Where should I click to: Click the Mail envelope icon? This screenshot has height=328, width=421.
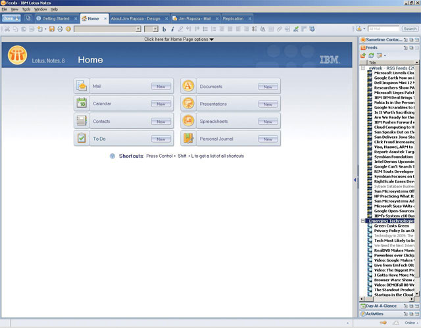point(82,86)
